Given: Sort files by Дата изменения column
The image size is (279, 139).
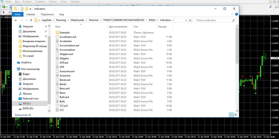Looking at the screenshot, I should coord(118,27).
